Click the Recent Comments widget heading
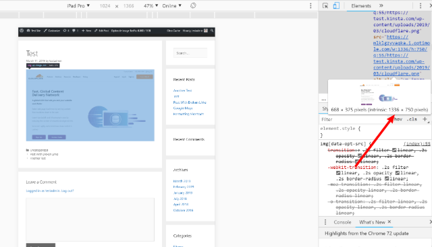This screenshot has width=432, height=247. [x=189, y=139]
